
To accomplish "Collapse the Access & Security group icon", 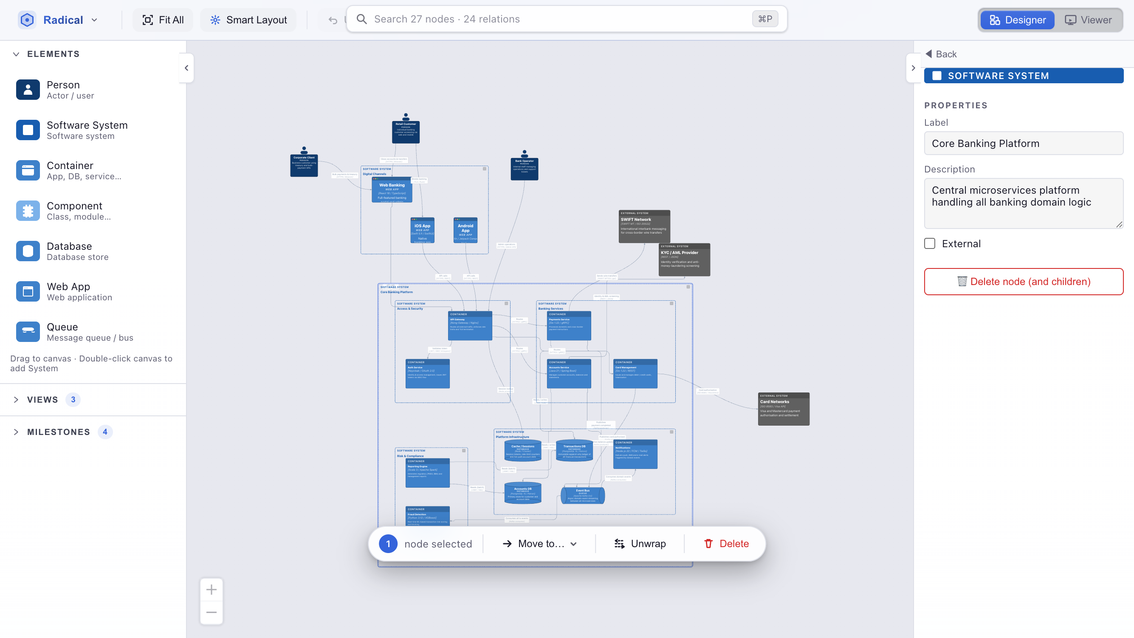I will click(507, 303).
